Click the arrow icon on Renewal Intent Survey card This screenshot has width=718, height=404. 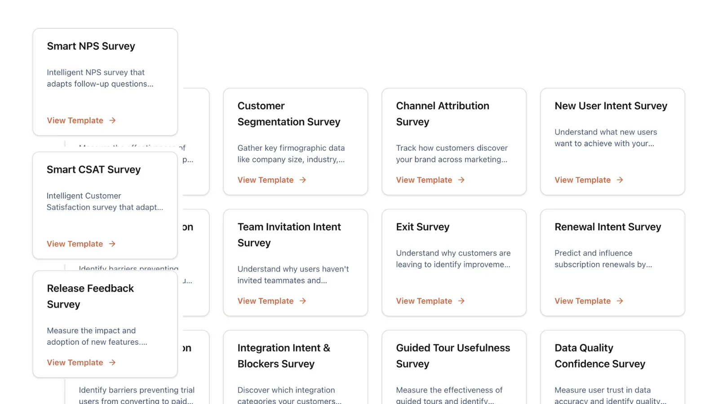point(620,301)
